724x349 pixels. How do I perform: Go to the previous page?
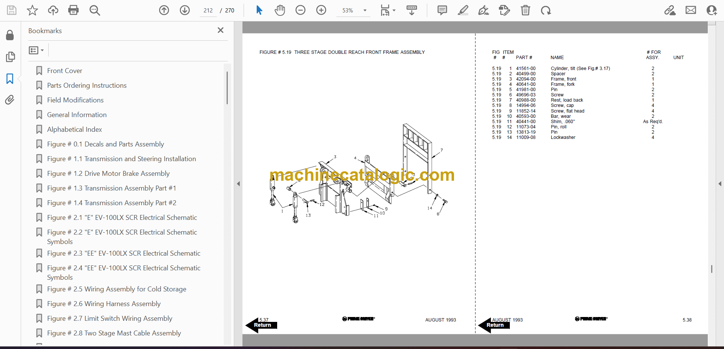pos(164,10)
